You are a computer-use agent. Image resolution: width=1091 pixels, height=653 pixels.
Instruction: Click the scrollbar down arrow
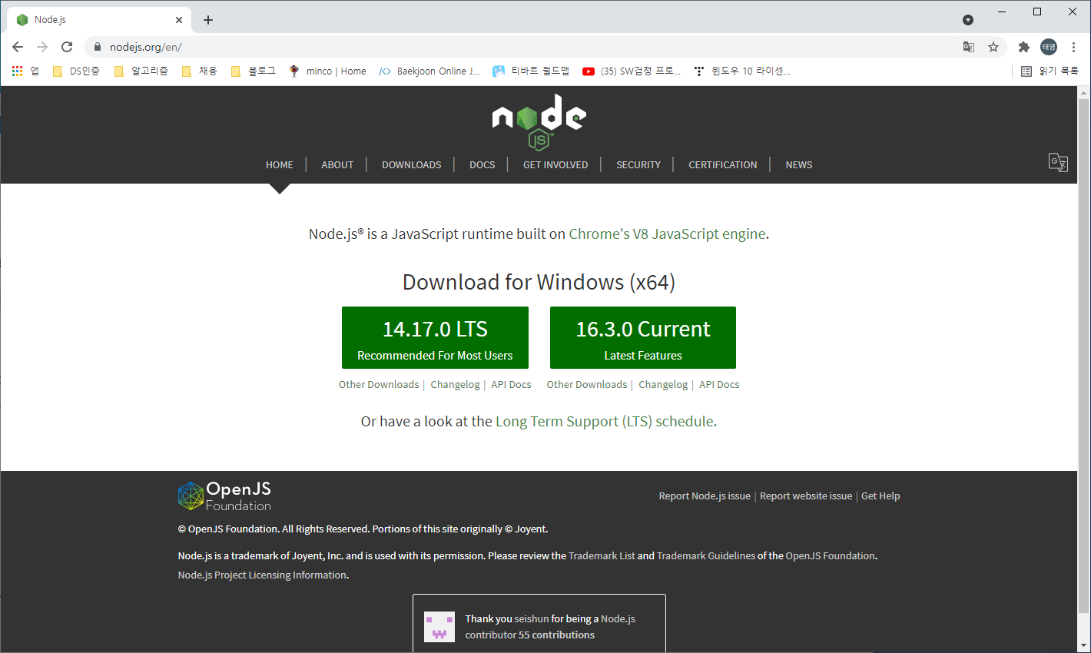click(x=1084, y=645)
